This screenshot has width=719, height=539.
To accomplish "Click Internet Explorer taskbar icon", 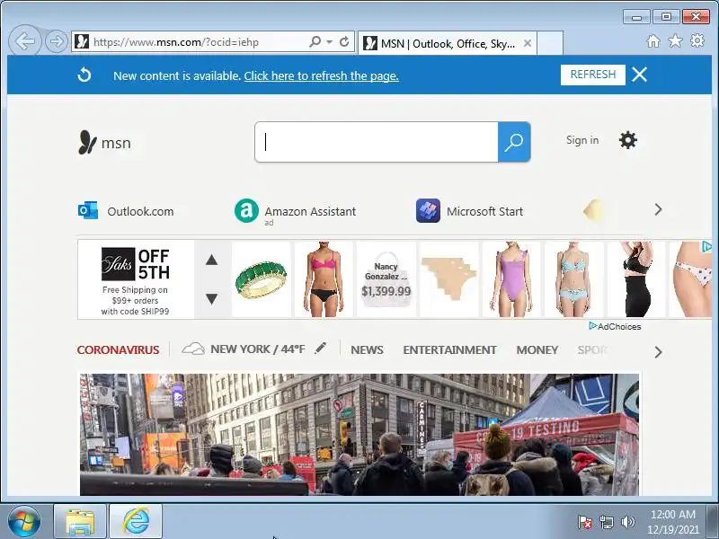I will click(x=136, y=522).
